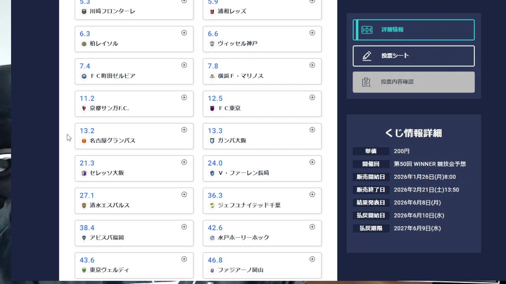Click odds value 21.3

coord(87,163)
